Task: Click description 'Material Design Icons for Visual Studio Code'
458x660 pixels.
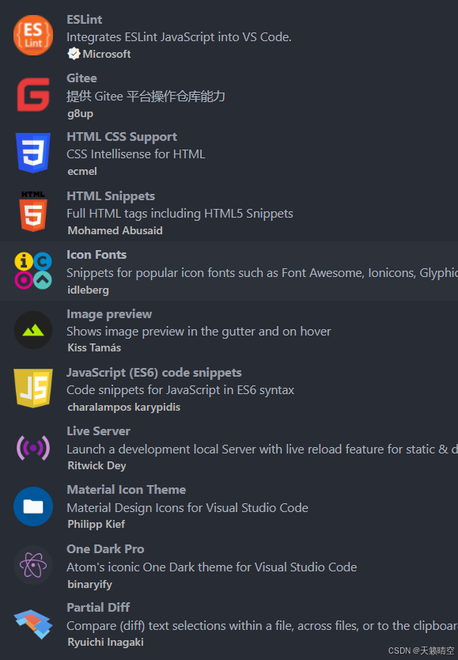Action: [187, 508]
